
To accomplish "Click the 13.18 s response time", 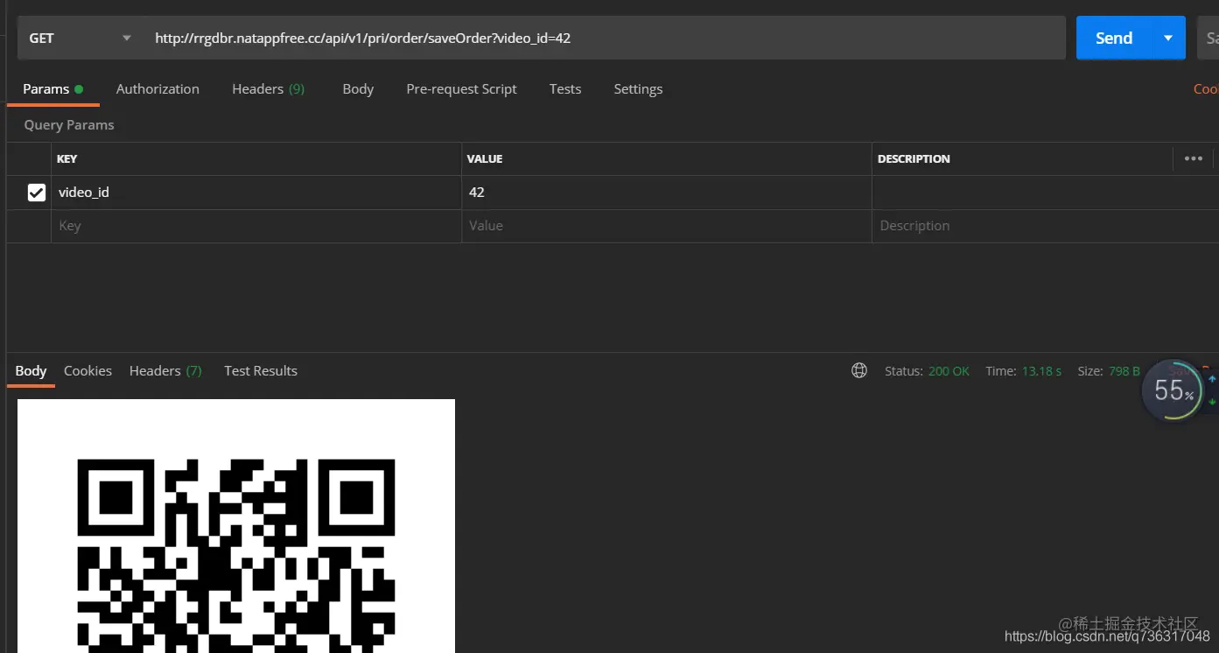I will (x=1041, y=371).
